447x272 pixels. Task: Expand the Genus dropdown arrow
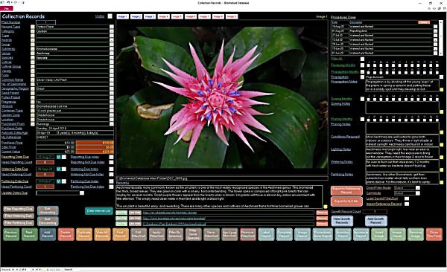pyautogui.click(x=112, y=54)
